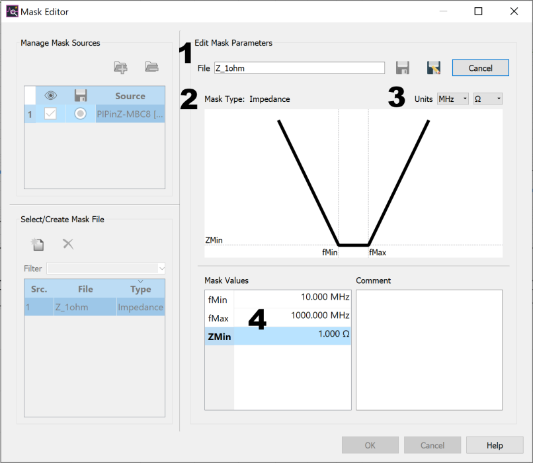Open an existing mask source via the folder icon
The image size is (533, 463).
(x=151, y=67)
